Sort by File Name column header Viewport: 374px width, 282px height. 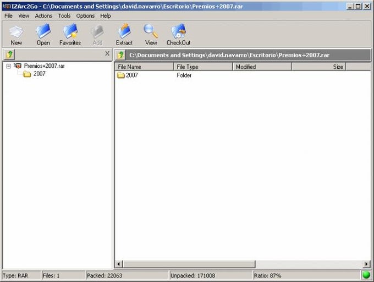[x=144, y=67]
